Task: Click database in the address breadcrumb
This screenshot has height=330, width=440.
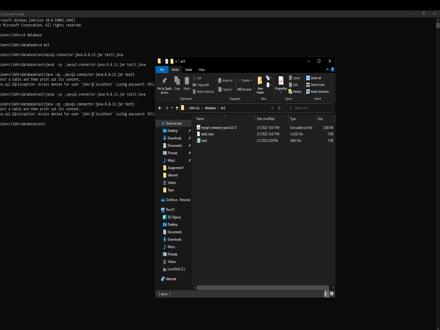Action: [x=210, y=108]
